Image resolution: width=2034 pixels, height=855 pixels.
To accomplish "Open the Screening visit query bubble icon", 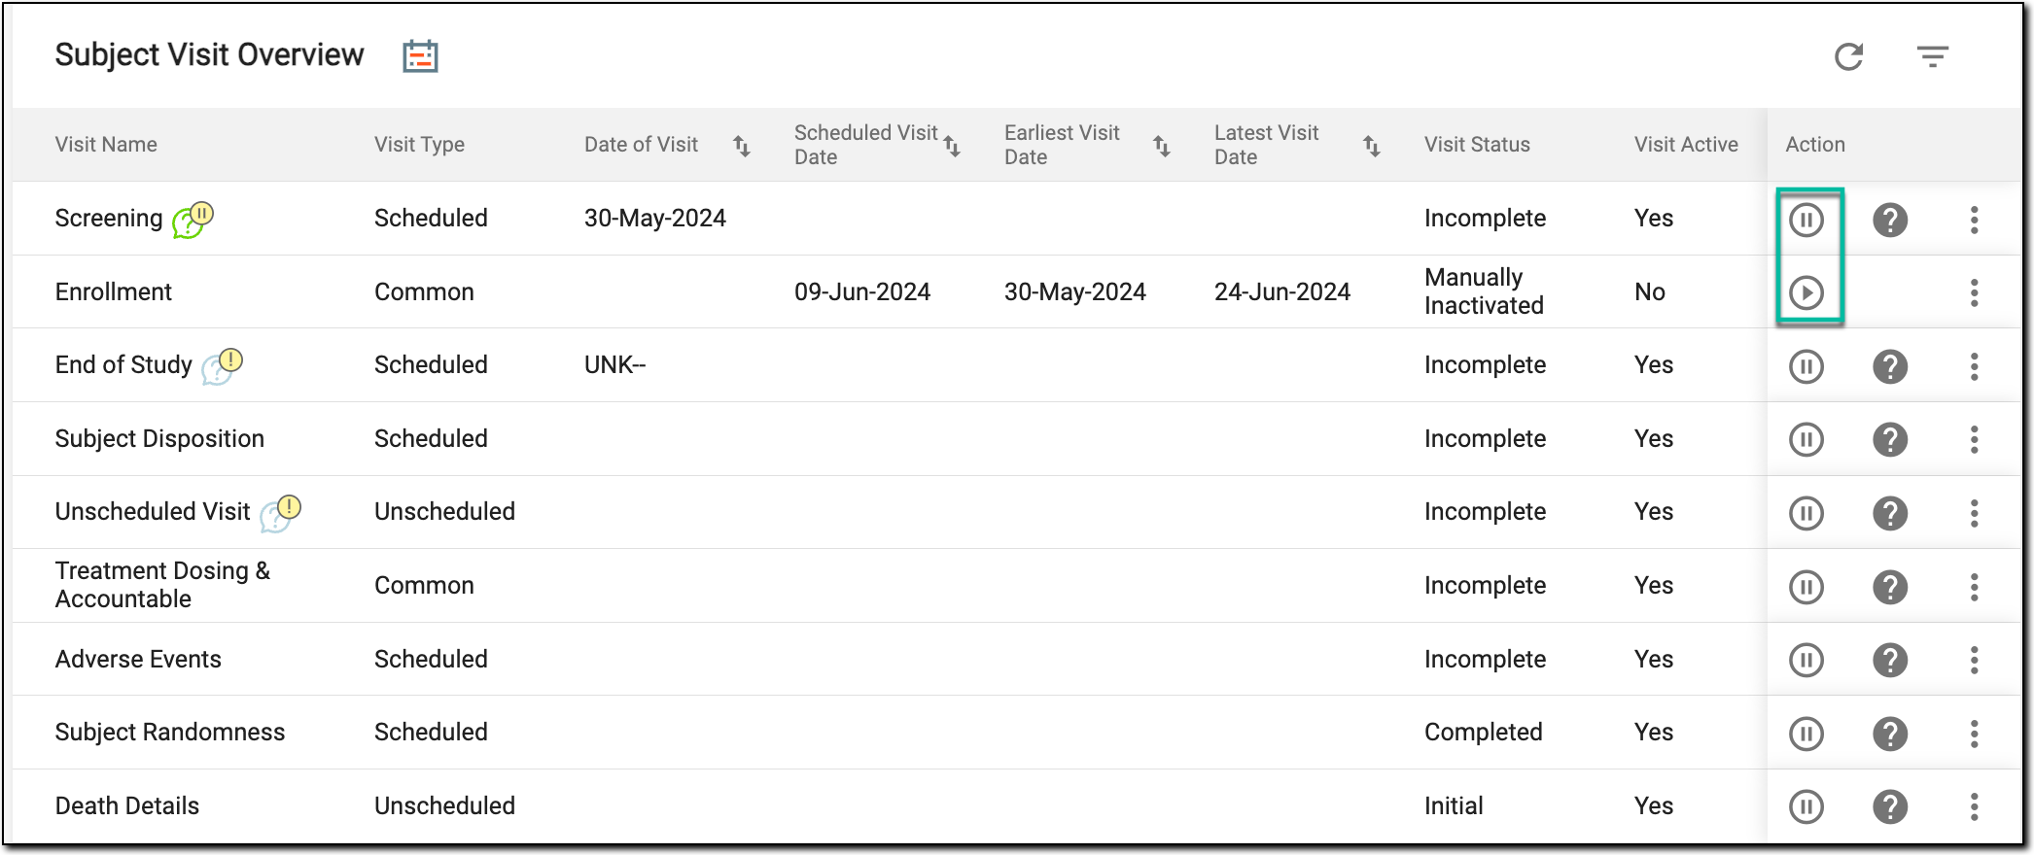I will (193, 220).
